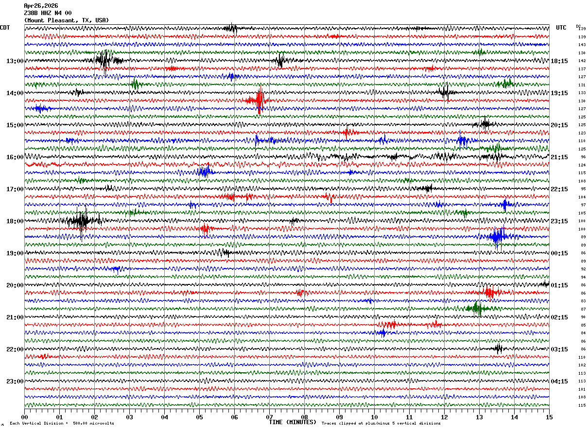Click the UTC time zone label
Viewport: 588px width, 430px height.
(561, 28)
